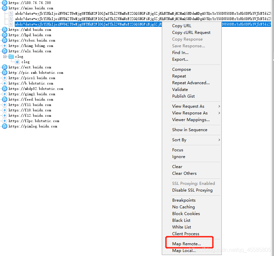Open Viewer Mappings... entry
Screen dimensions: 274x256
[191, 120]
